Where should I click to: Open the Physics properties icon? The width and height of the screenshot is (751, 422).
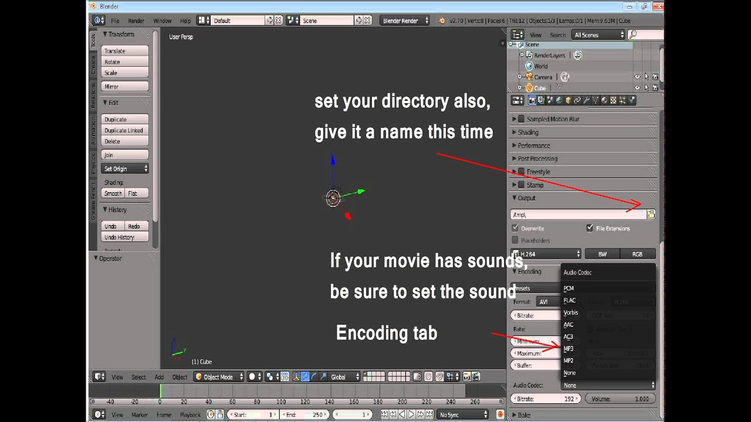(631, 100)
